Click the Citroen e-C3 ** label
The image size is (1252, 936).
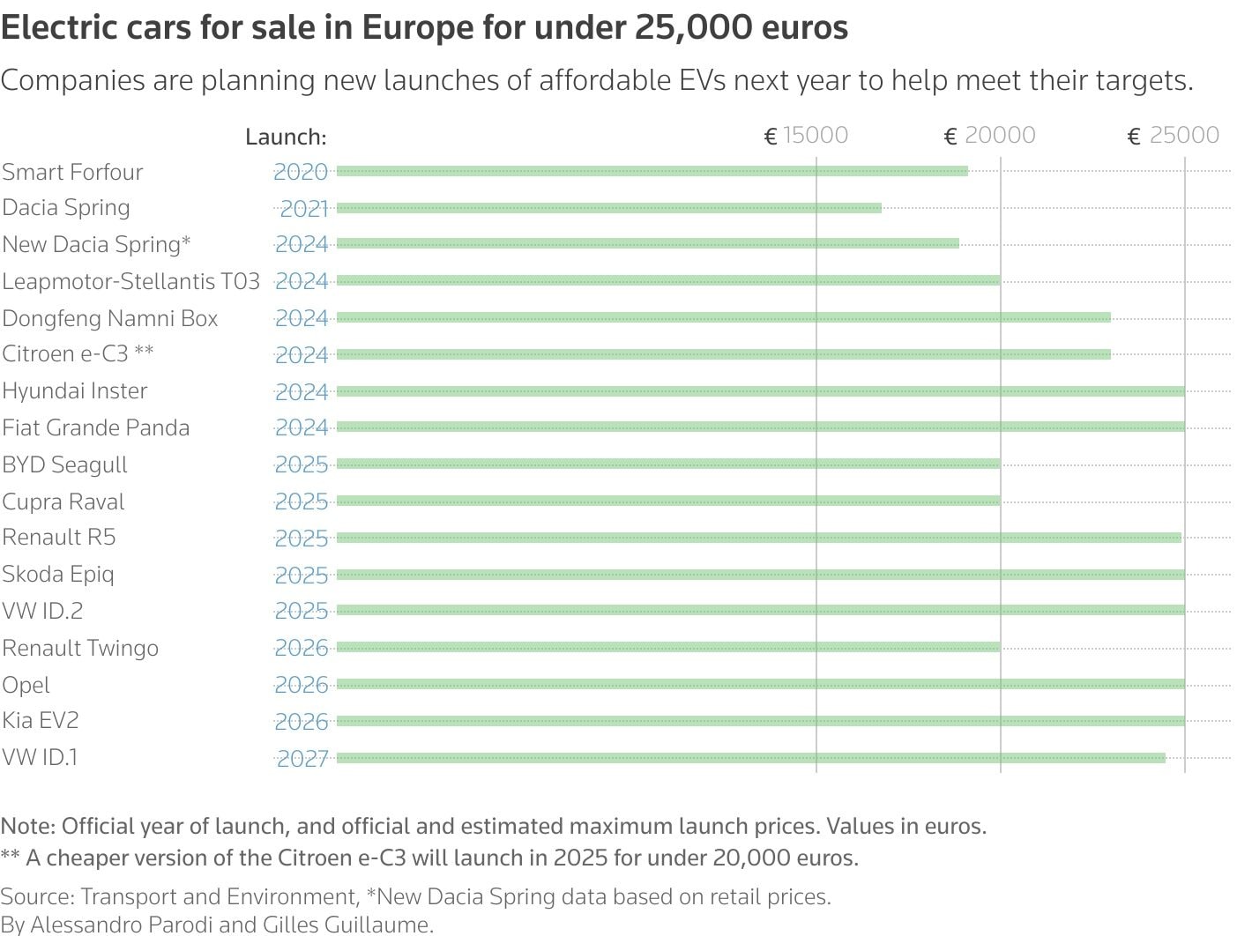[x=78, y=354]
